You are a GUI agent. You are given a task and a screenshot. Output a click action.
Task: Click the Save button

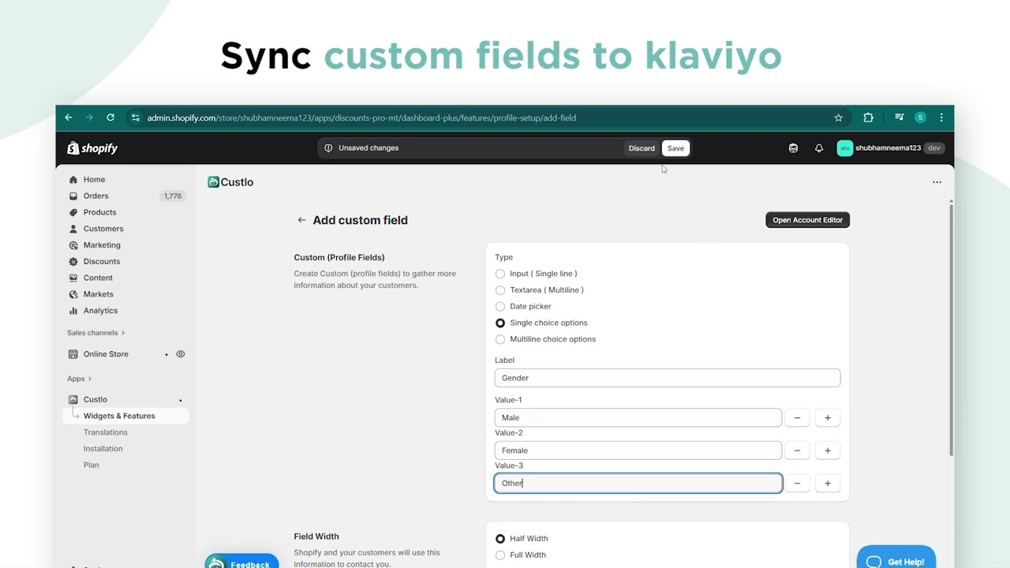[675, 148]
